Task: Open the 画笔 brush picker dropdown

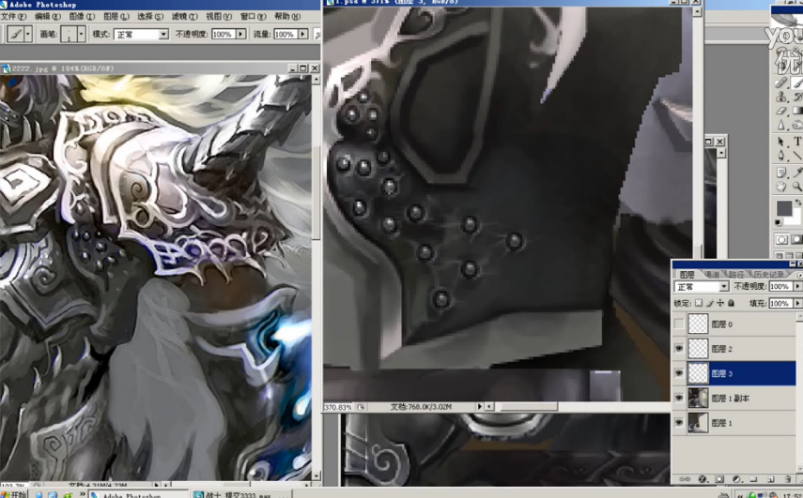Action: click(81, 35)
